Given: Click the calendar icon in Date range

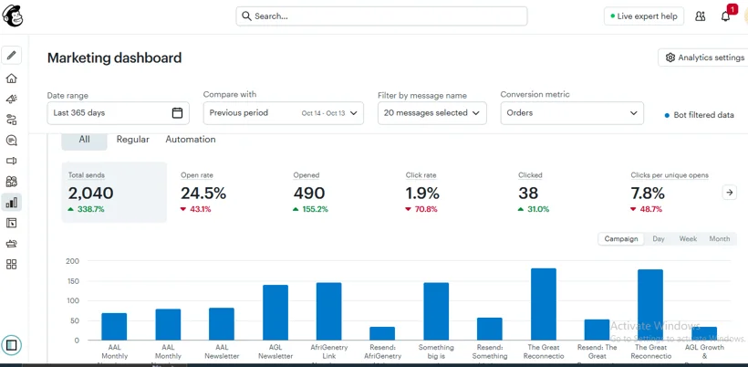Looking at the screenshot, I should [177, 113].
